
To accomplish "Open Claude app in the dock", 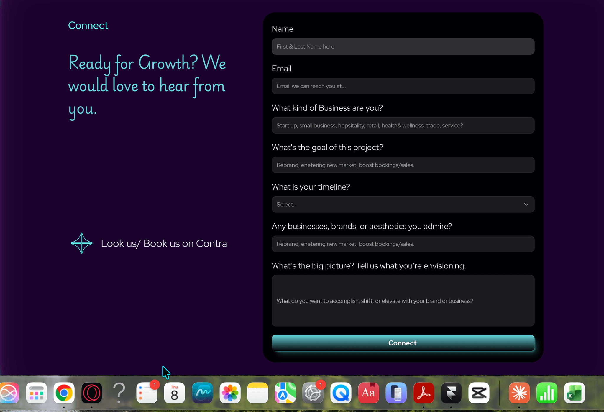I will (519, 393).
